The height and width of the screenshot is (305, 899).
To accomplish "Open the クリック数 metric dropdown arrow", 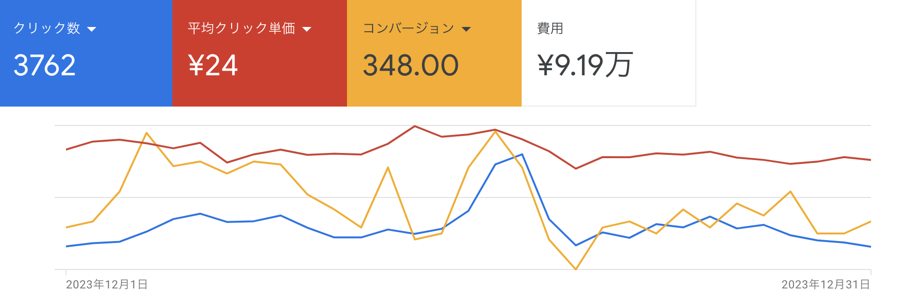I will pos(92,29).
